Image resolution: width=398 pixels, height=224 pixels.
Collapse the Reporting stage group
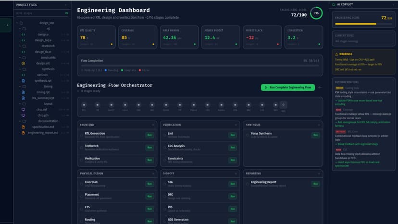[x=319, y=174]
